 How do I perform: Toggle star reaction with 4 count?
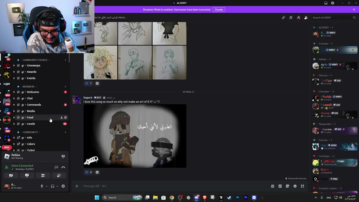coord(89,172)
